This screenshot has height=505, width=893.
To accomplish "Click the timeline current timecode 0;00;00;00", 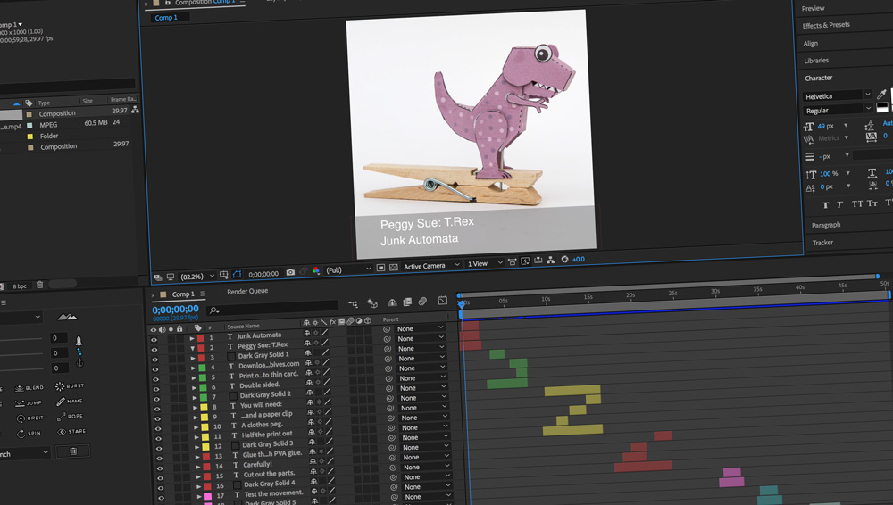I will (x=175, y=310).
